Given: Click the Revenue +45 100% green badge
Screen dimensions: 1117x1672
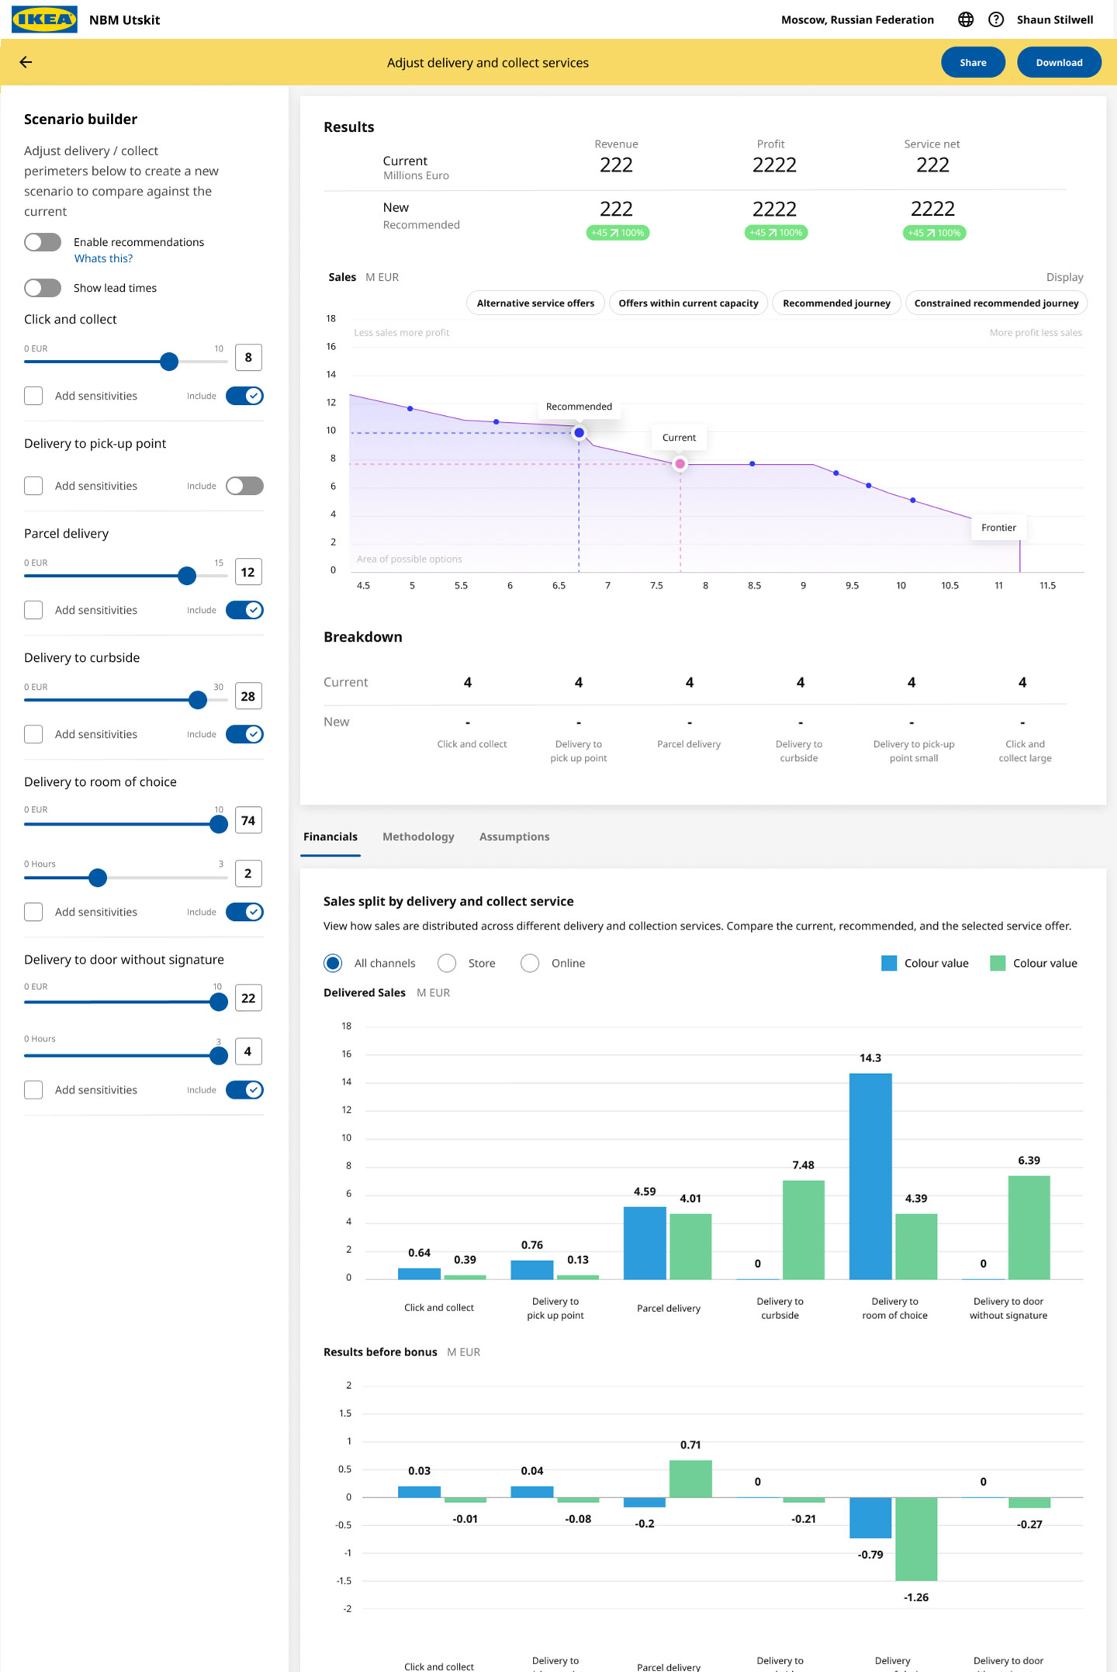Looking at the screenshot, I should coord(617,233).
